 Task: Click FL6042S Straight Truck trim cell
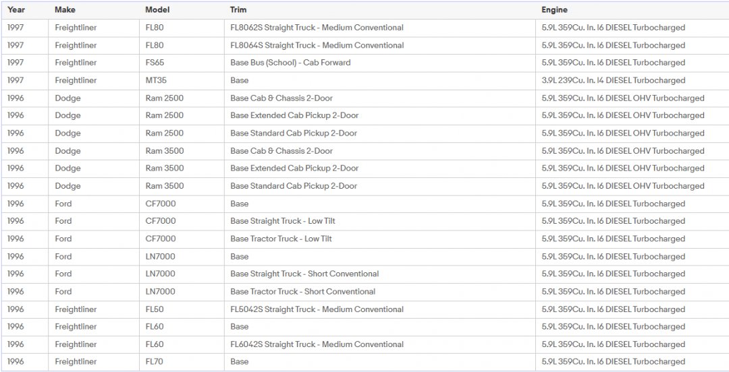pyautogui.click(x=317, y=344)
